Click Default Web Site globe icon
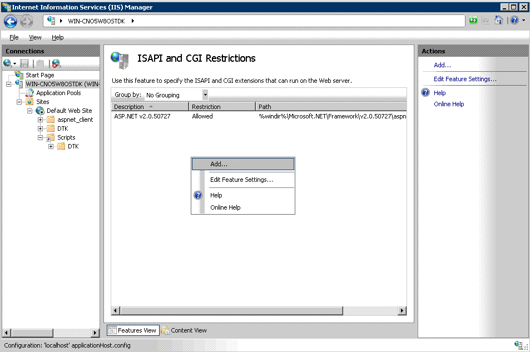 pos(40,111)
